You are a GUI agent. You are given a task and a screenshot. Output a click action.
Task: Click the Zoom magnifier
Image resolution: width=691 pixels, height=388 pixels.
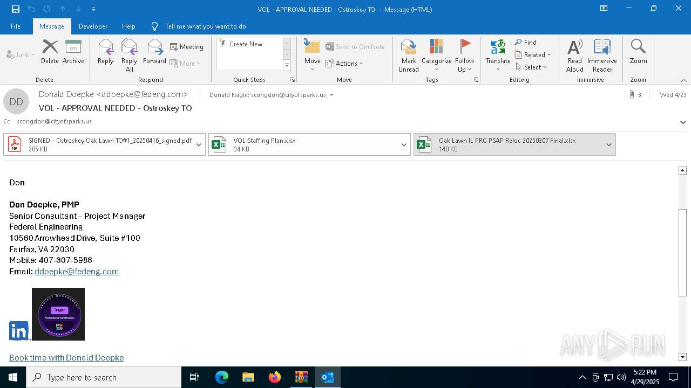click(639, 52)
